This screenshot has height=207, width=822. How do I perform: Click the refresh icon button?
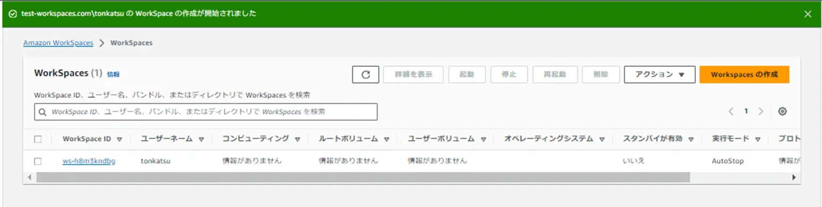tap(365, 75)
